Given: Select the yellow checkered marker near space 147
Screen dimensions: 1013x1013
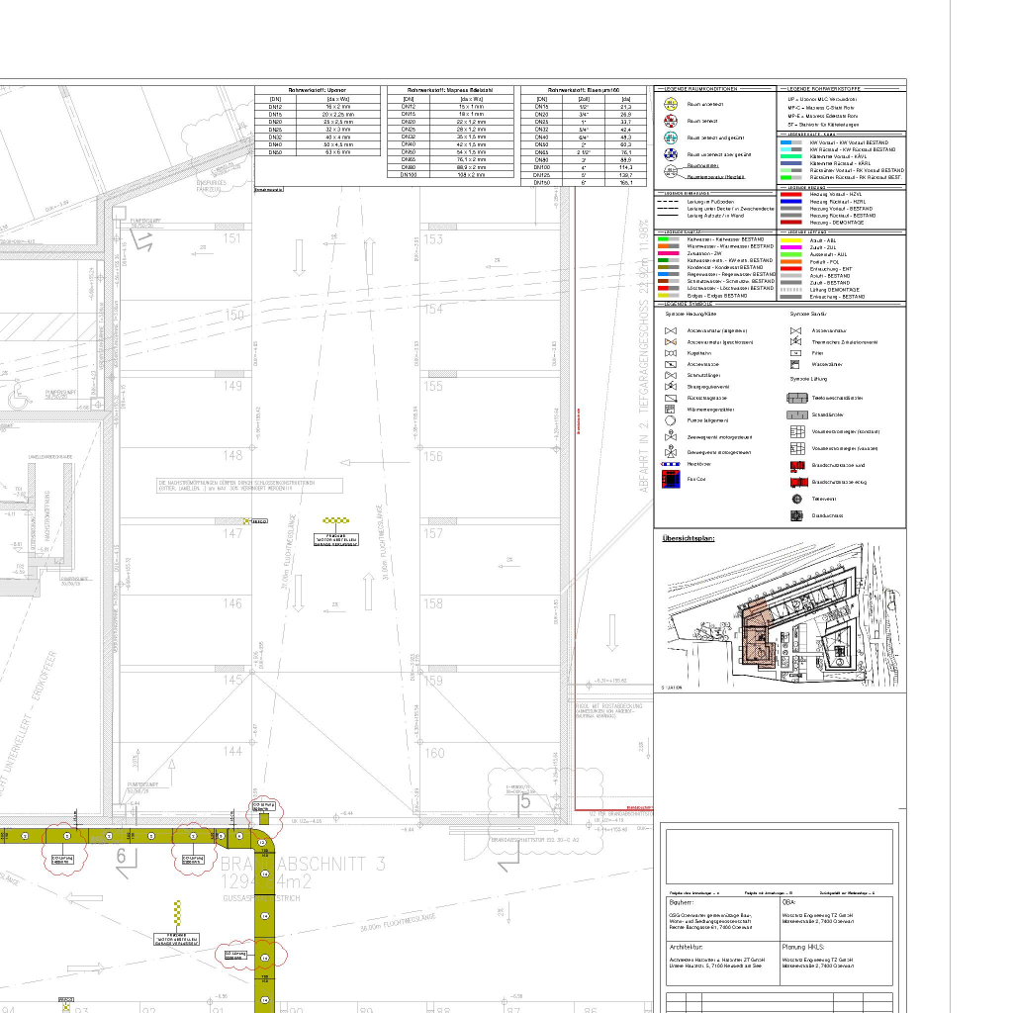Looking at the screenshot, I should tap(337, 520).
